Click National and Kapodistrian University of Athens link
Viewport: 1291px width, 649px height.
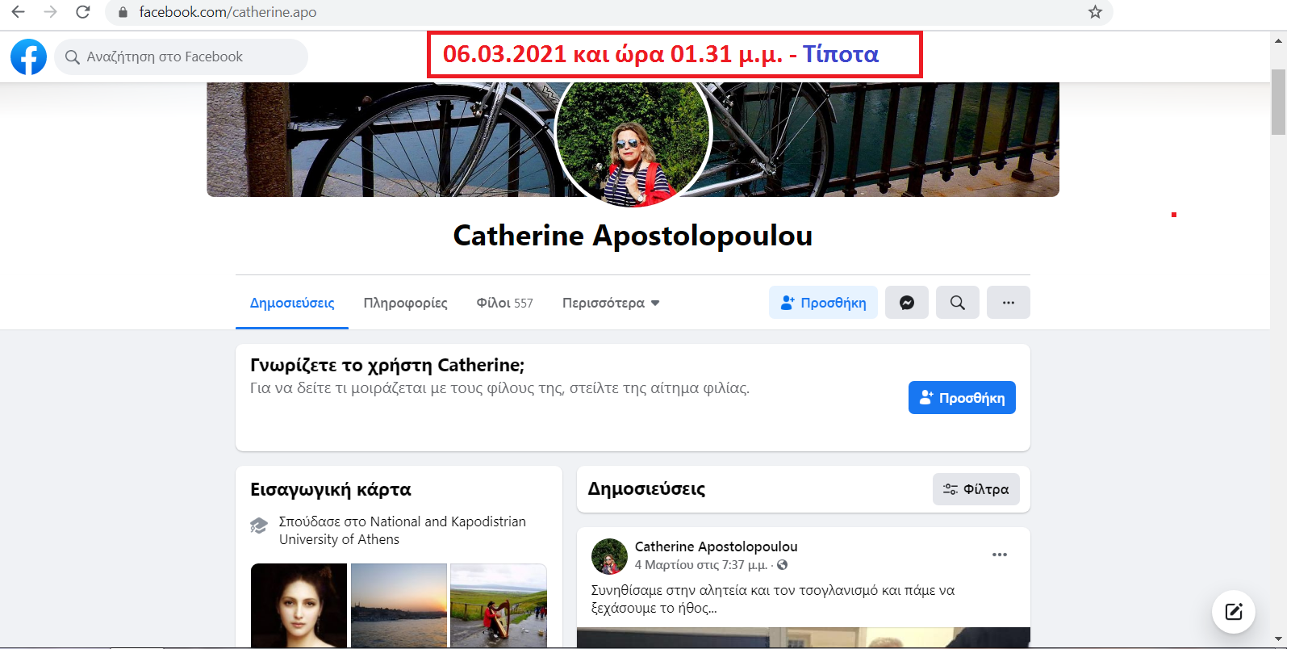(403, 530)
